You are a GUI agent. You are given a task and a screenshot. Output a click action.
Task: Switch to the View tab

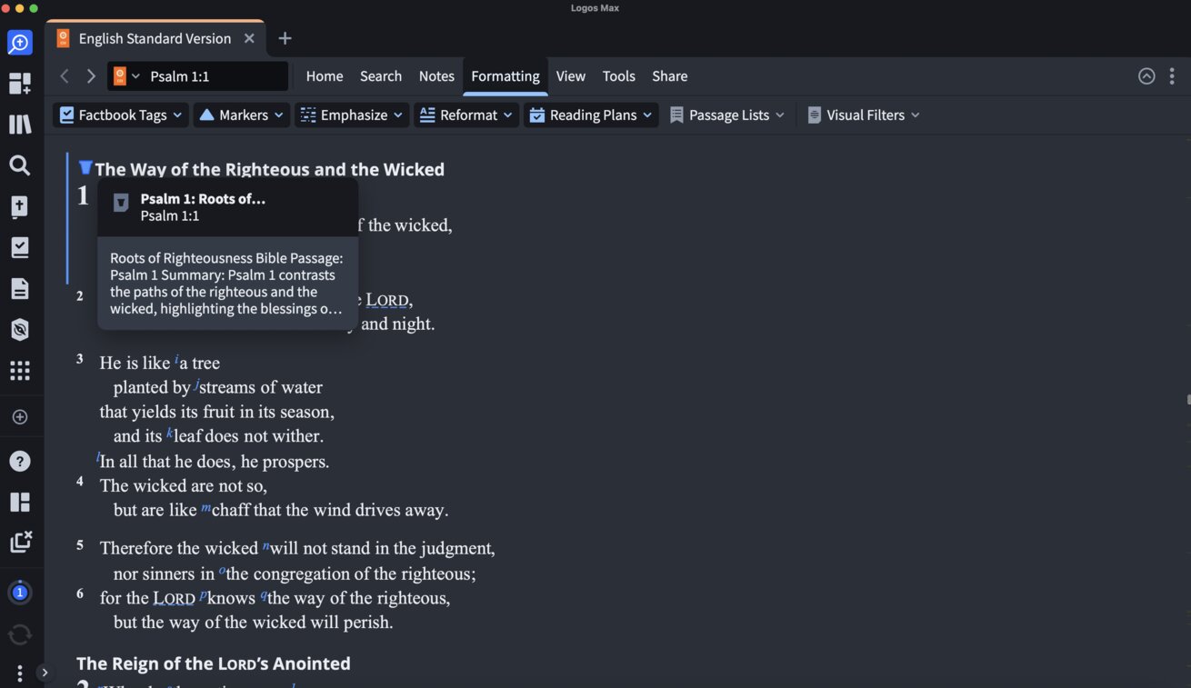click(570, 76)
